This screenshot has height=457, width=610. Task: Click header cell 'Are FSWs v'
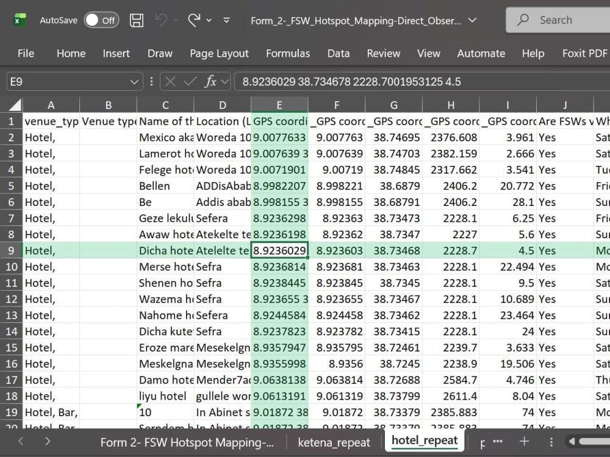(565, 121)
